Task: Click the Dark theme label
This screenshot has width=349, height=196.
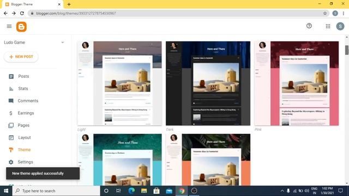Action: (x=170, y=130)
